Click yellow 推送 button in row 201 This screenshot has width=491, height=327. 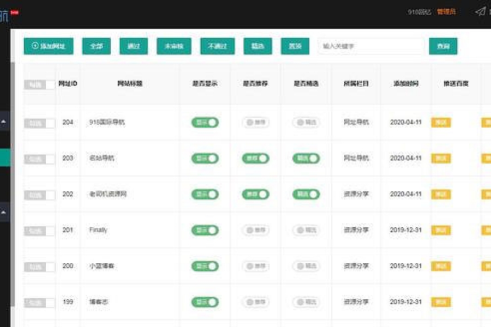tap(441, 231)
